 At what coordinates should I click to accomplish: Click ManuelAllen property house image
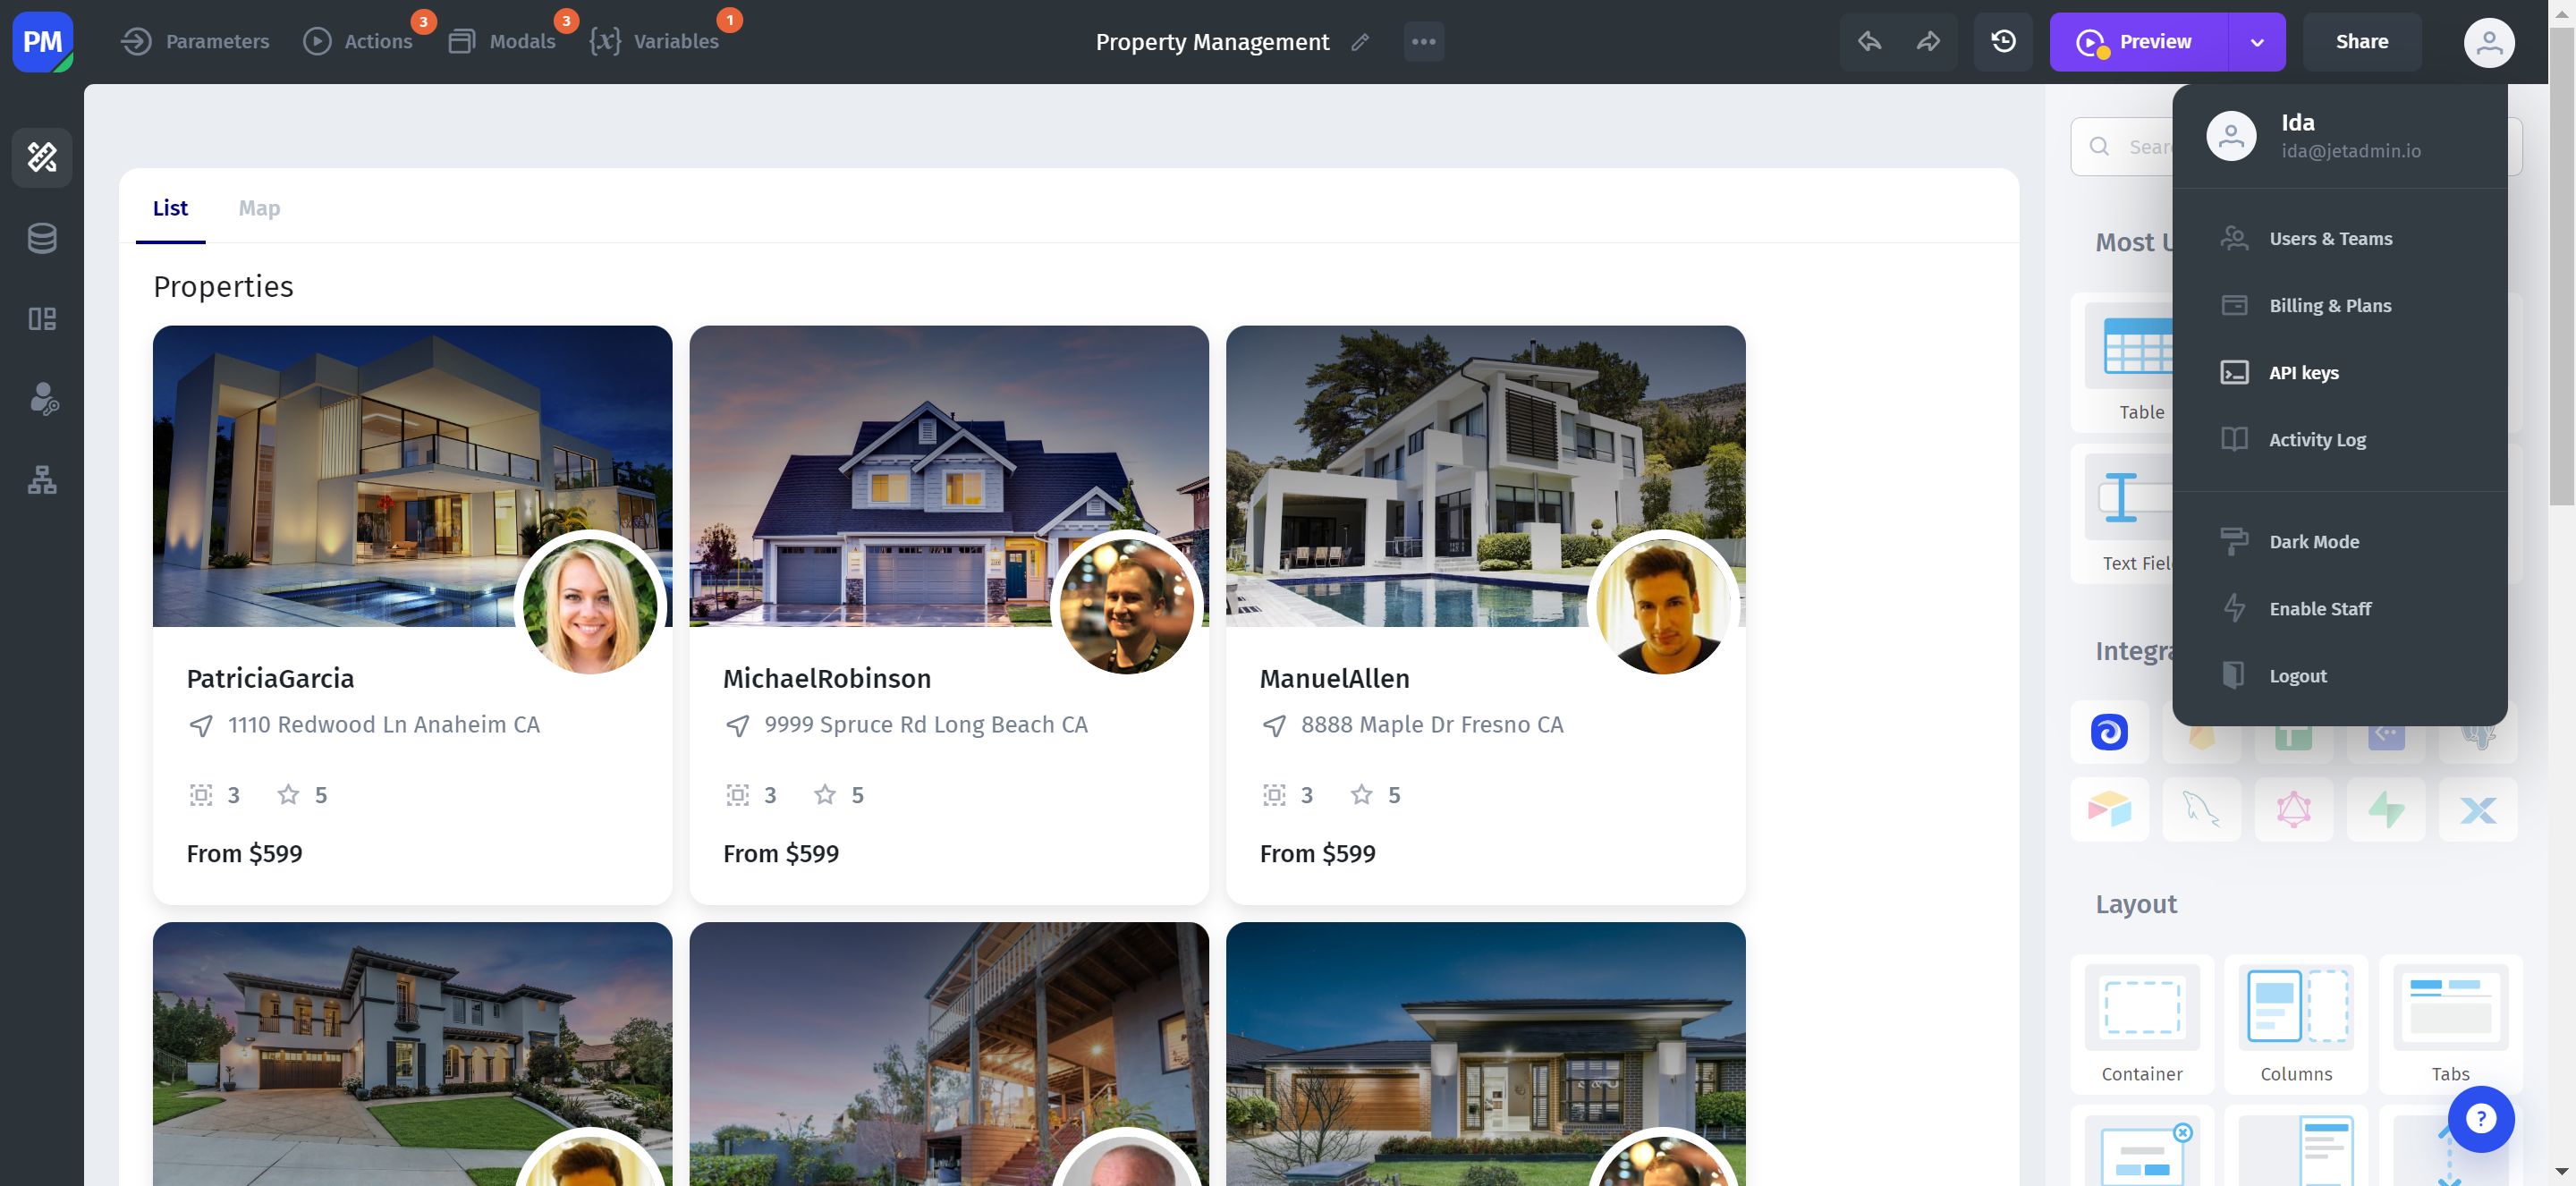coord(1485,476)
